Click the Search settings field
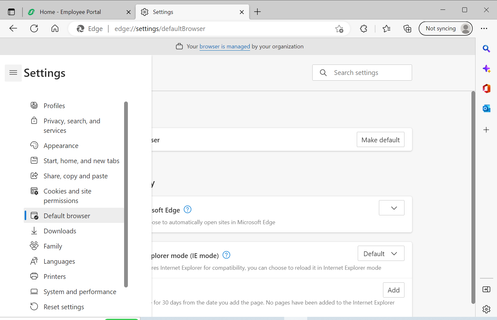This screenshot has height=320, width=497. pos(362,73)
